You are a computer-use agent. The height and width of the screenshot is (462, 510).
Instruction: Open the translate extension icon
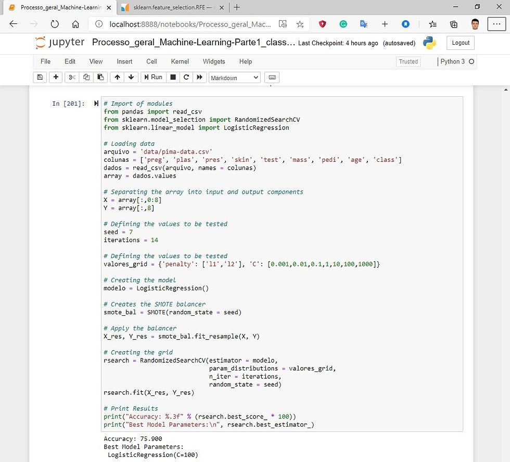[364, 24]
